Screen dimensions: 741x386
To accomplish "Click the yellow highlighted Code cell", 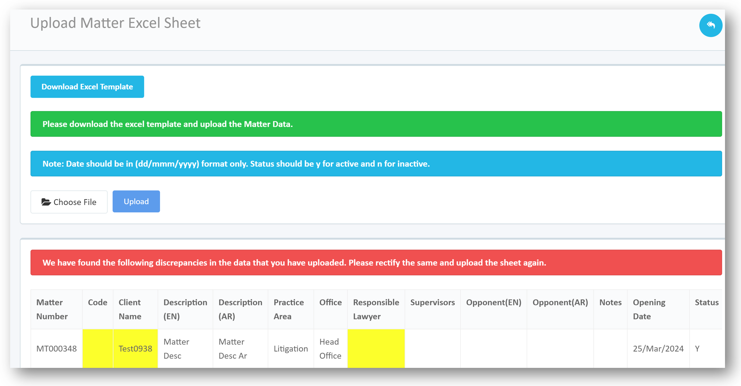I will (x=98, y=349).
